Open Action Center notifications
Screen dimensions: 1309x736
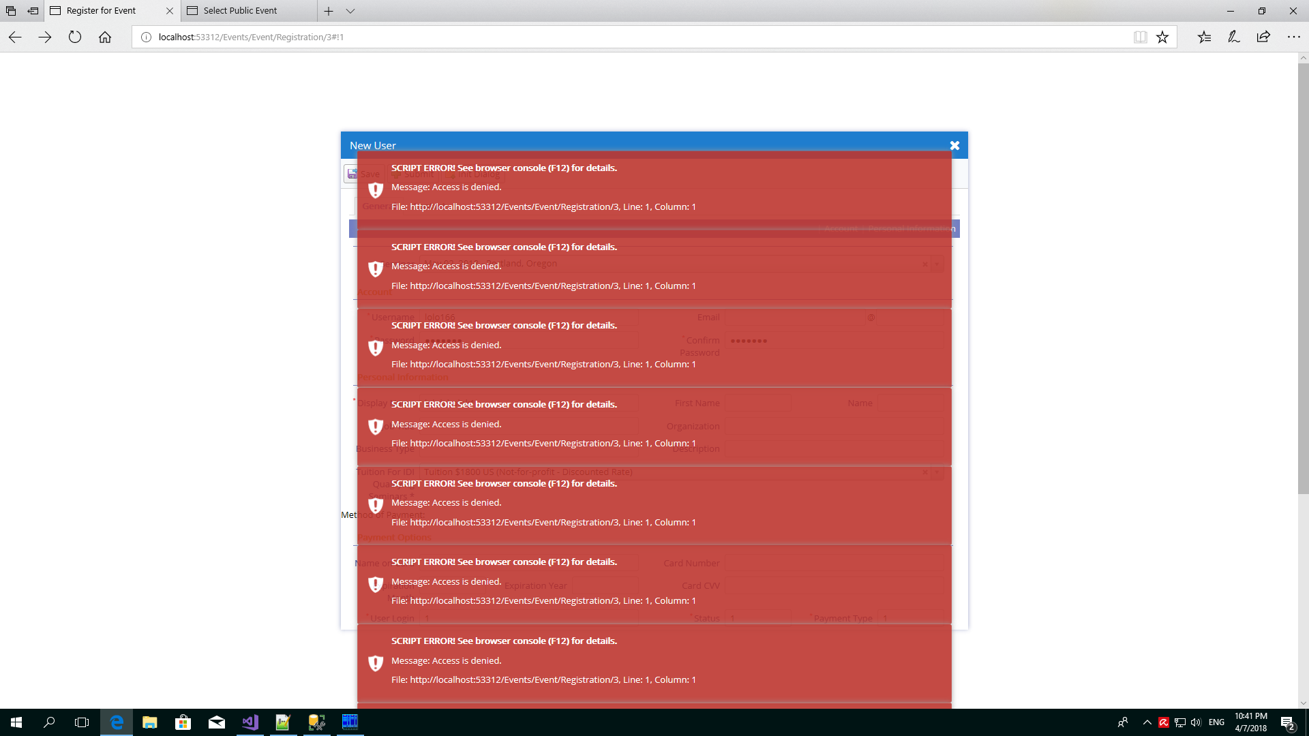point(1288,723)
